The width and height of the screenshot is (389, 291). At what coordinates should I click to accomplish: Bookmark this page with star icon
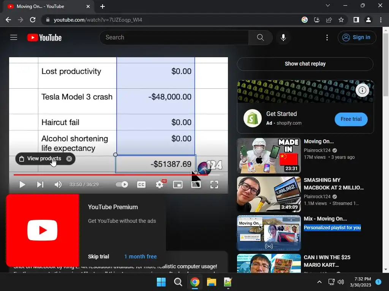pos(341,20)
